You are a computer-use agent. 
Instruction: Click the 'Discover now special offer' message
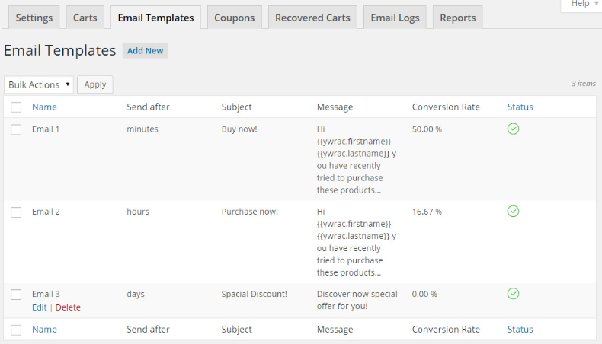357,300
